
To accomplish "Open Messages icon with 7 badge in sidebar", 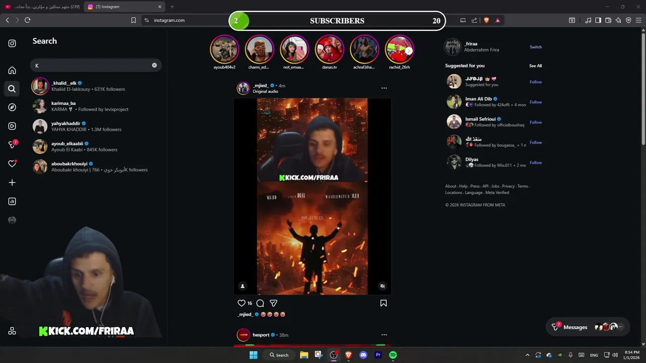I will click(12, 145).
